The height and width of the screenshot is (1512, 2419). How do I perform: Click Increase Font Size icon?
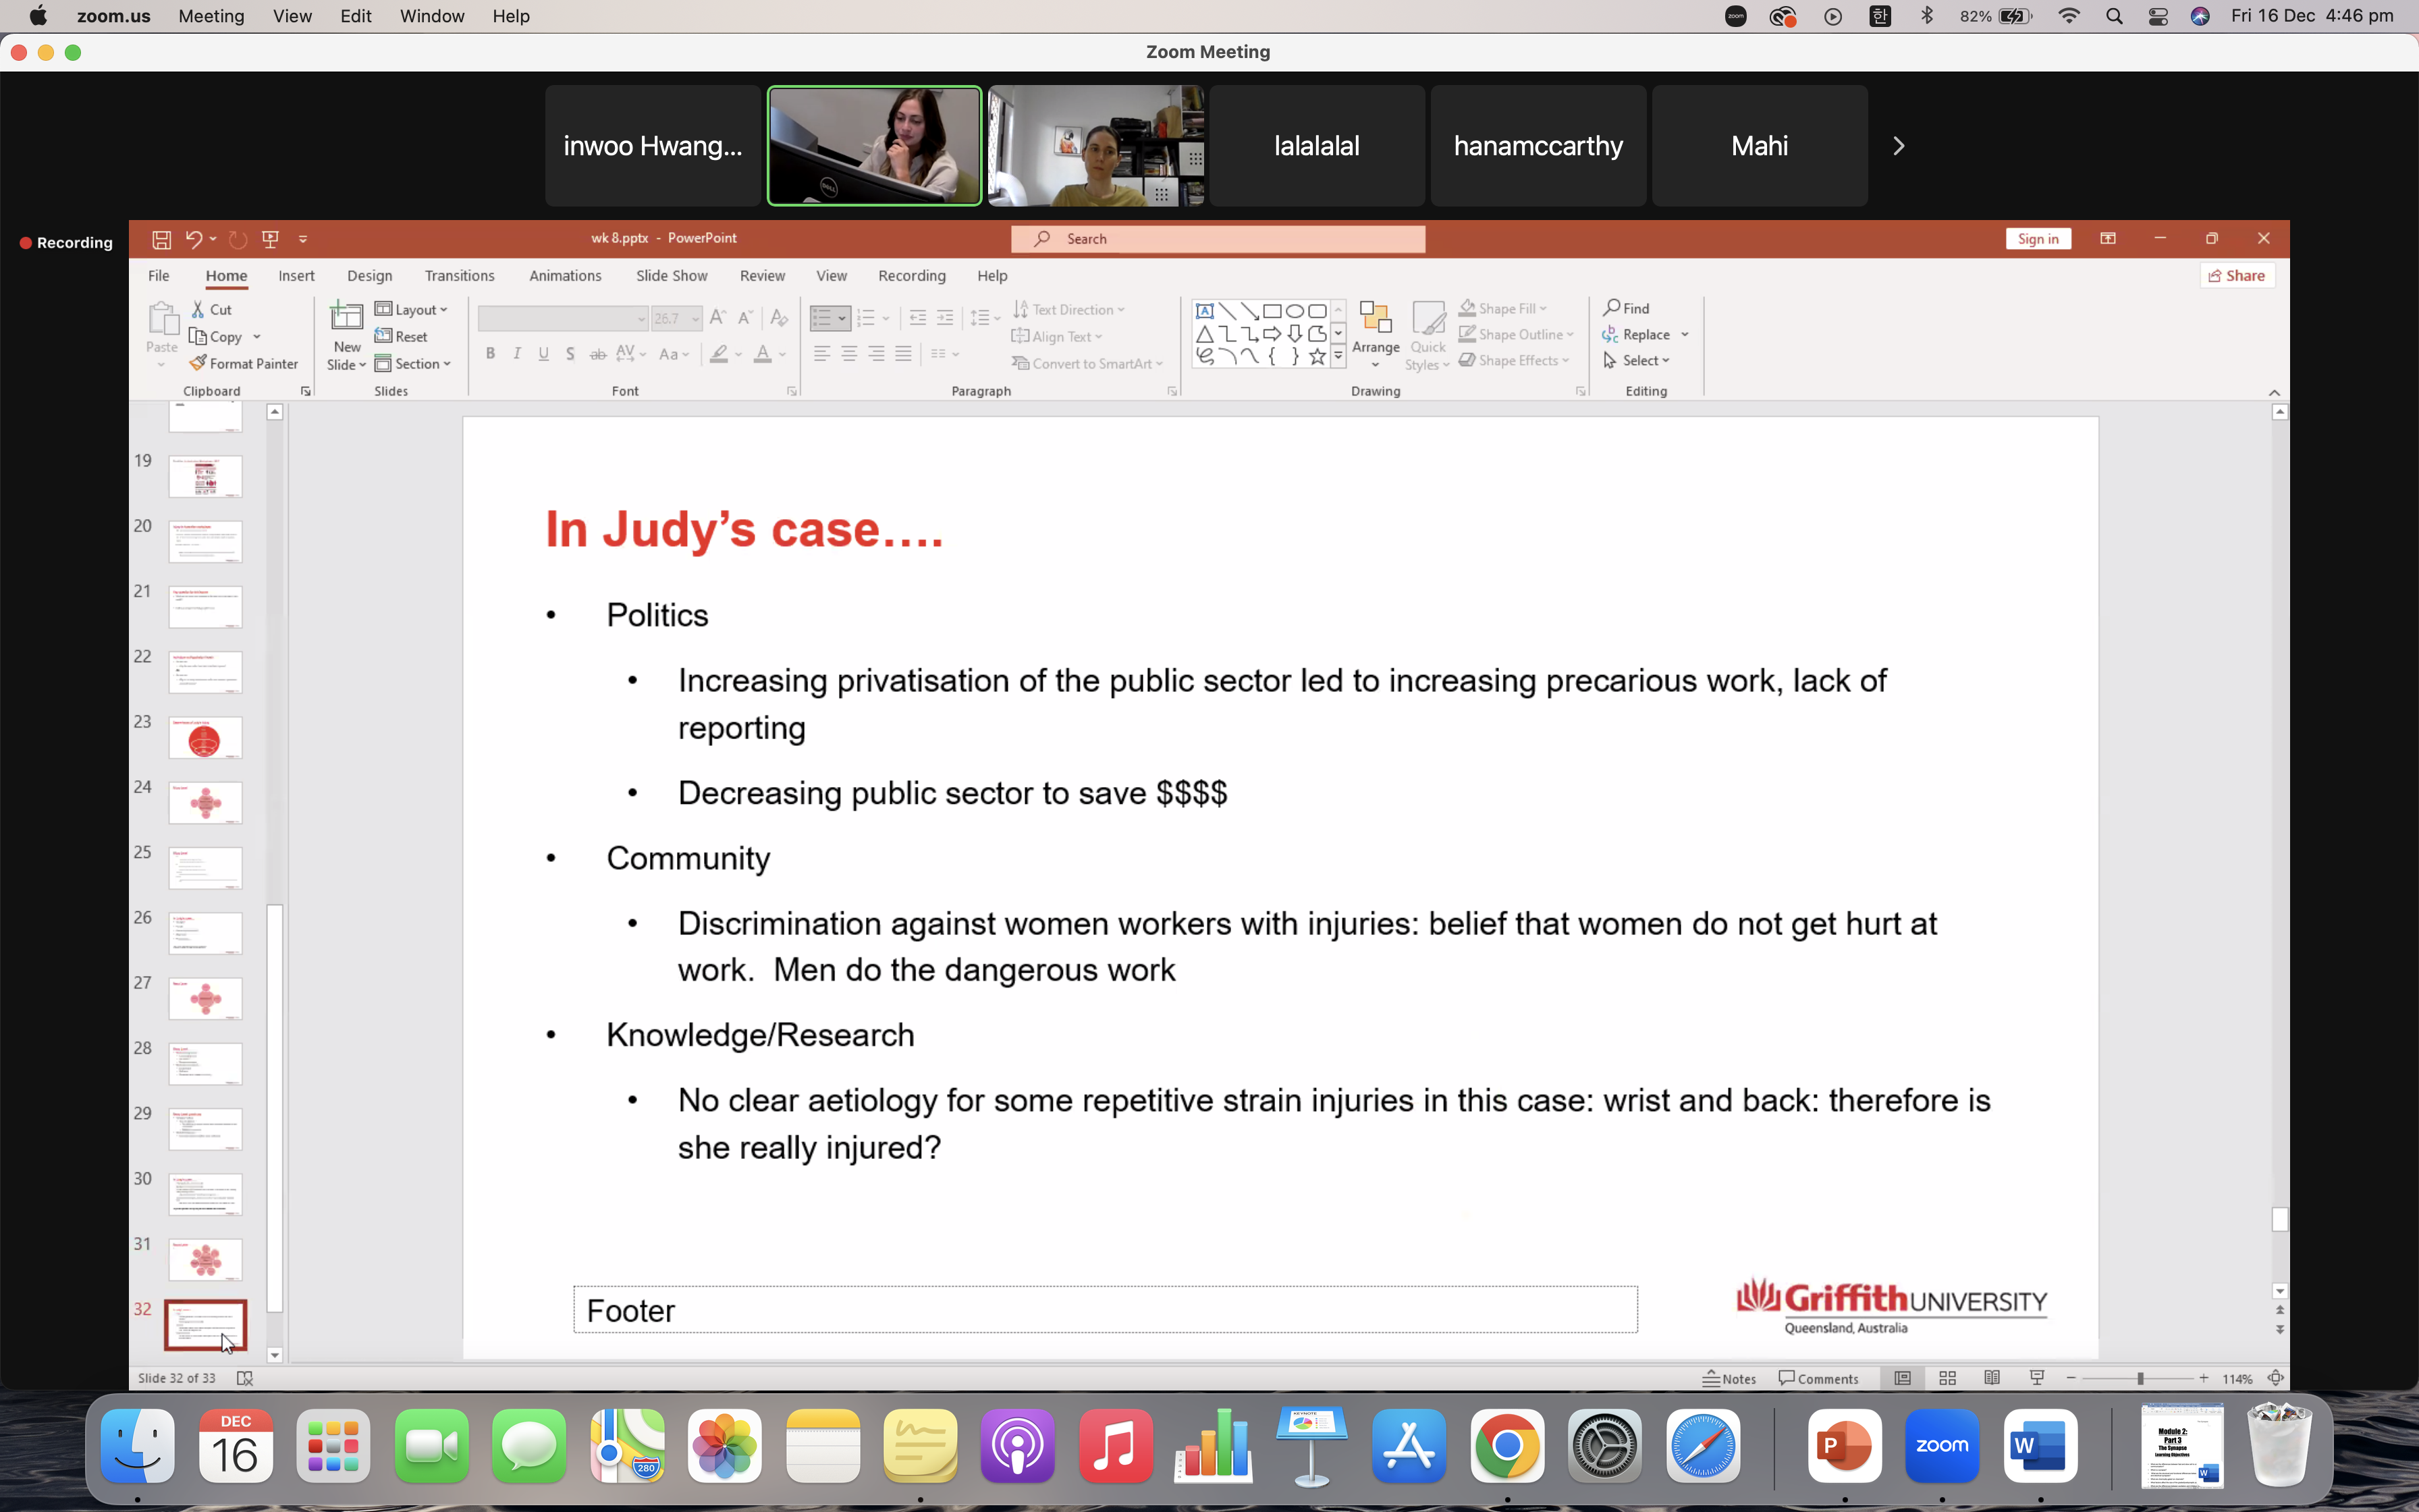pyautogui.click(x=717, y=318)
